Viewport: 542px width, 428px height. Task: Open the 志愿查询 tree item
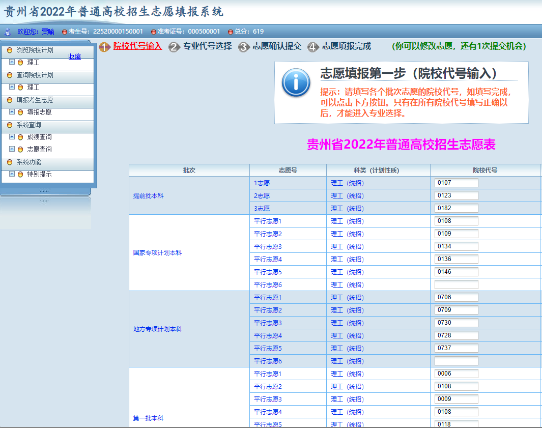[x=39, y=149]
